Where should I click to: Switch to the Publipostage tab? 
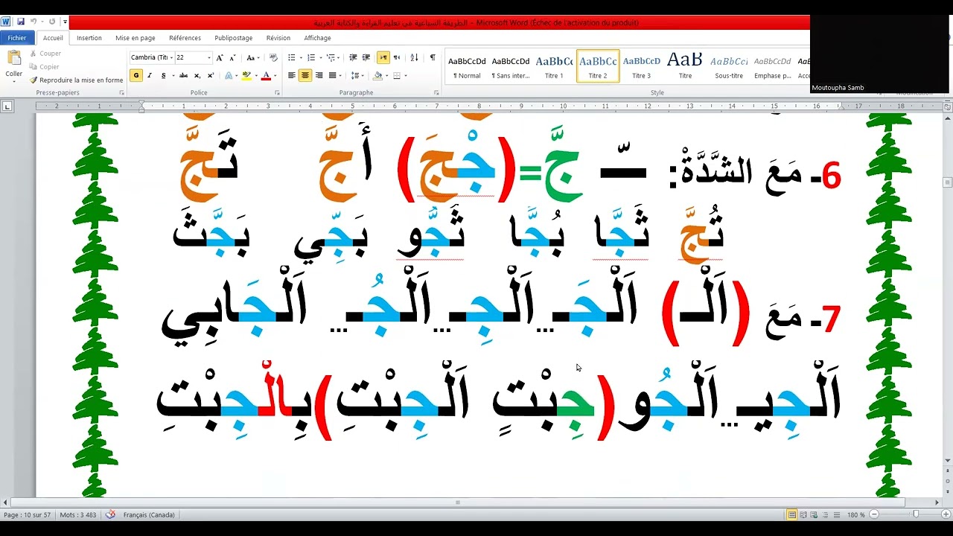234,38
